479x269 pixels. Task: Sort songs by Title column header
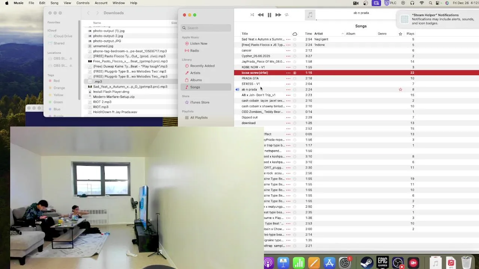pyautogui.click(x=245, y=34)
